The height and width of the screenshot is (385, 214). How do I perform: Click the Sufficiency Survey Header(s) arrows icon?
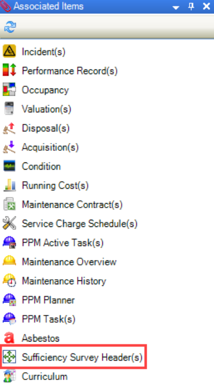9,357
